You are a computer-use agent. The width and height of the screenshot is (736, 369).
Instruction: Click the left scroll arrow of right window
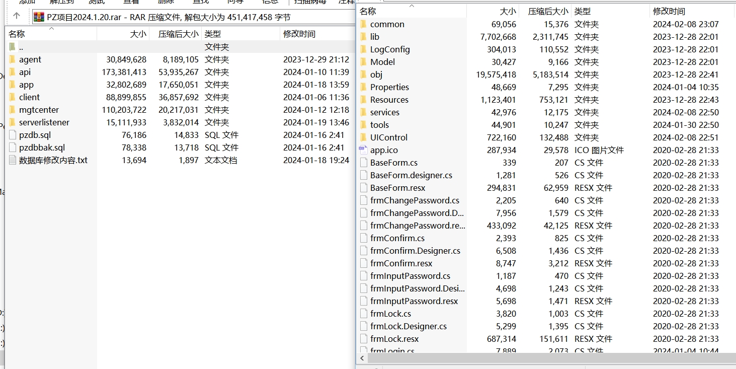point(362,358)
